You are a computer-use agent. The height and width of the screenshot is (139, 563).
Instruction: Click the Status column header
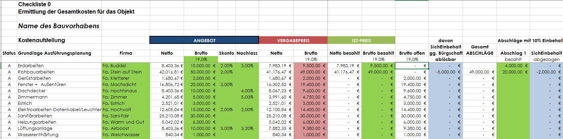(x=9, y=53)
